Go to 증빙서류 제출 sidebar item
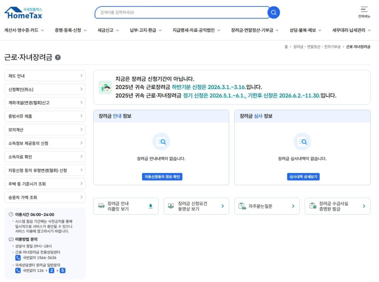 [45, 116]
